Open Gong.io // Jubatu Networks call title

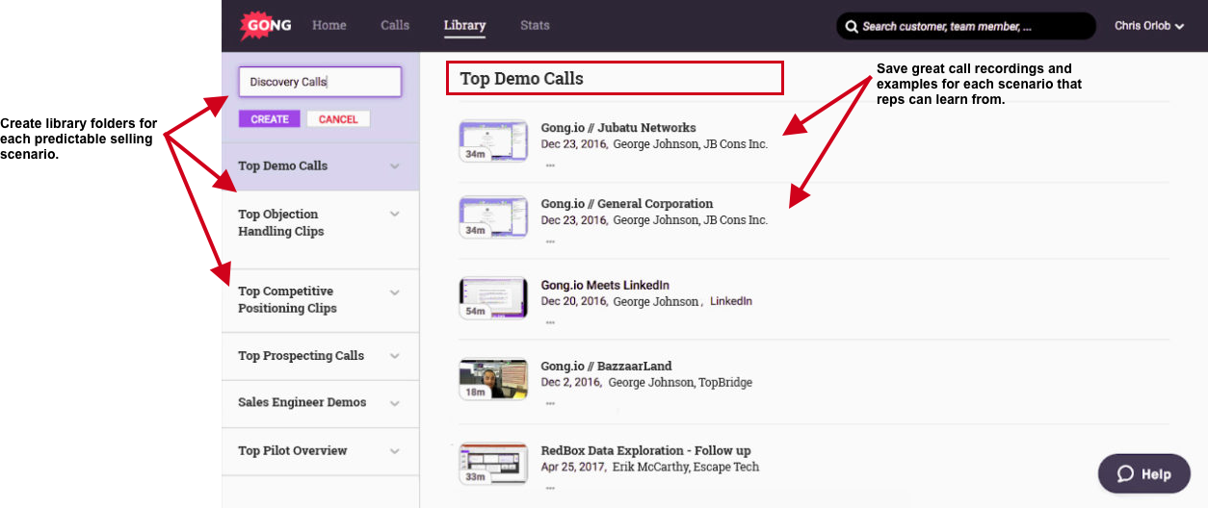pos(618,127)
